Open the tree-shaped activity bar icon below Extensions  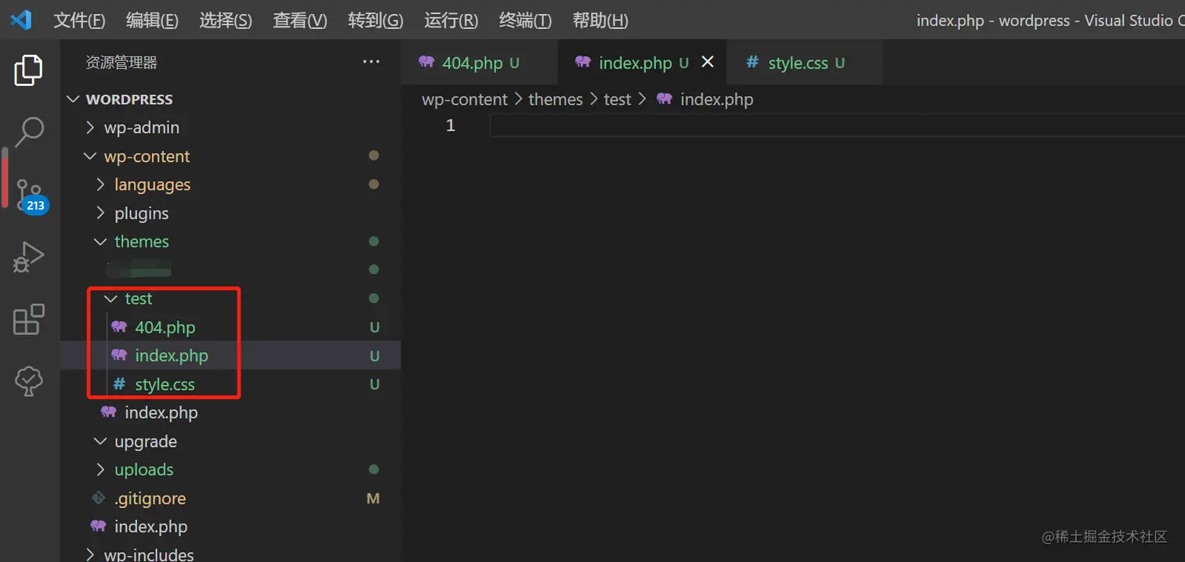point(29,380)
